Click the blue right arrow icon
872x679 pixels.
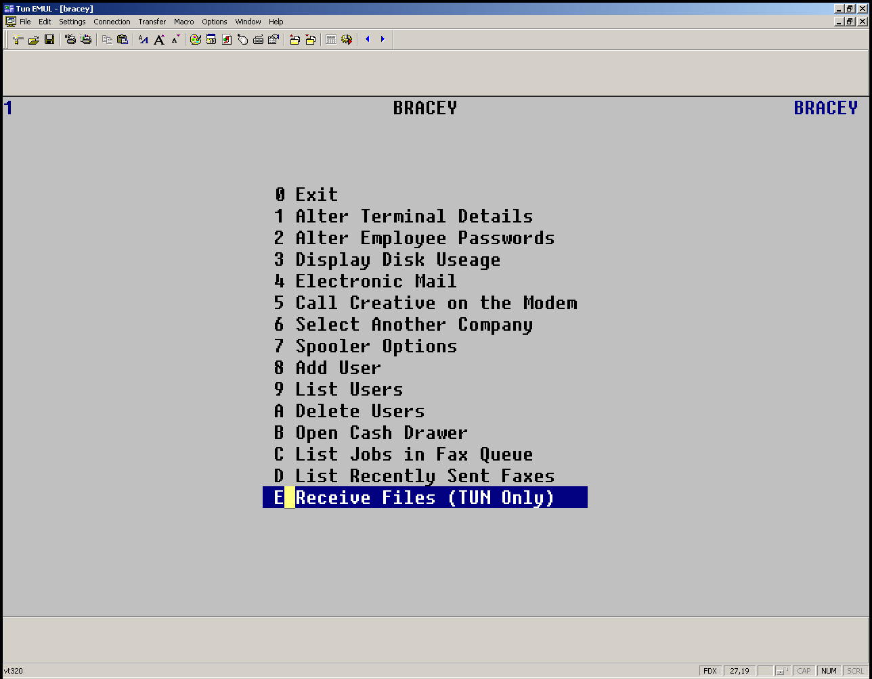click(x=383, y=39)
